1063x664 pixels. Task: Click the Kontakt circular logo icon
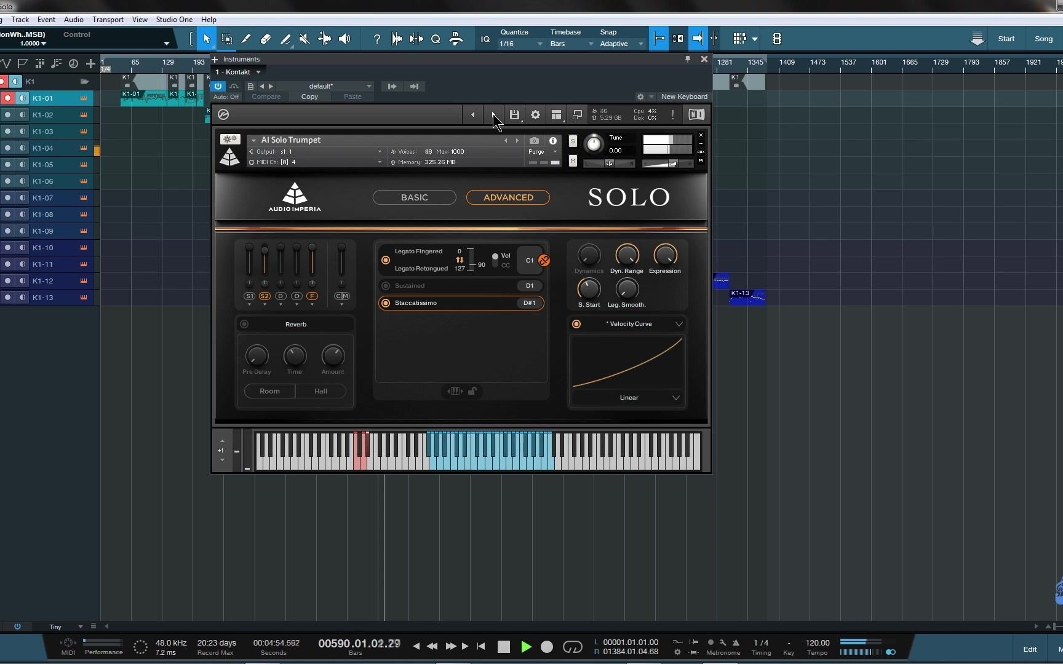coord(223,114)
